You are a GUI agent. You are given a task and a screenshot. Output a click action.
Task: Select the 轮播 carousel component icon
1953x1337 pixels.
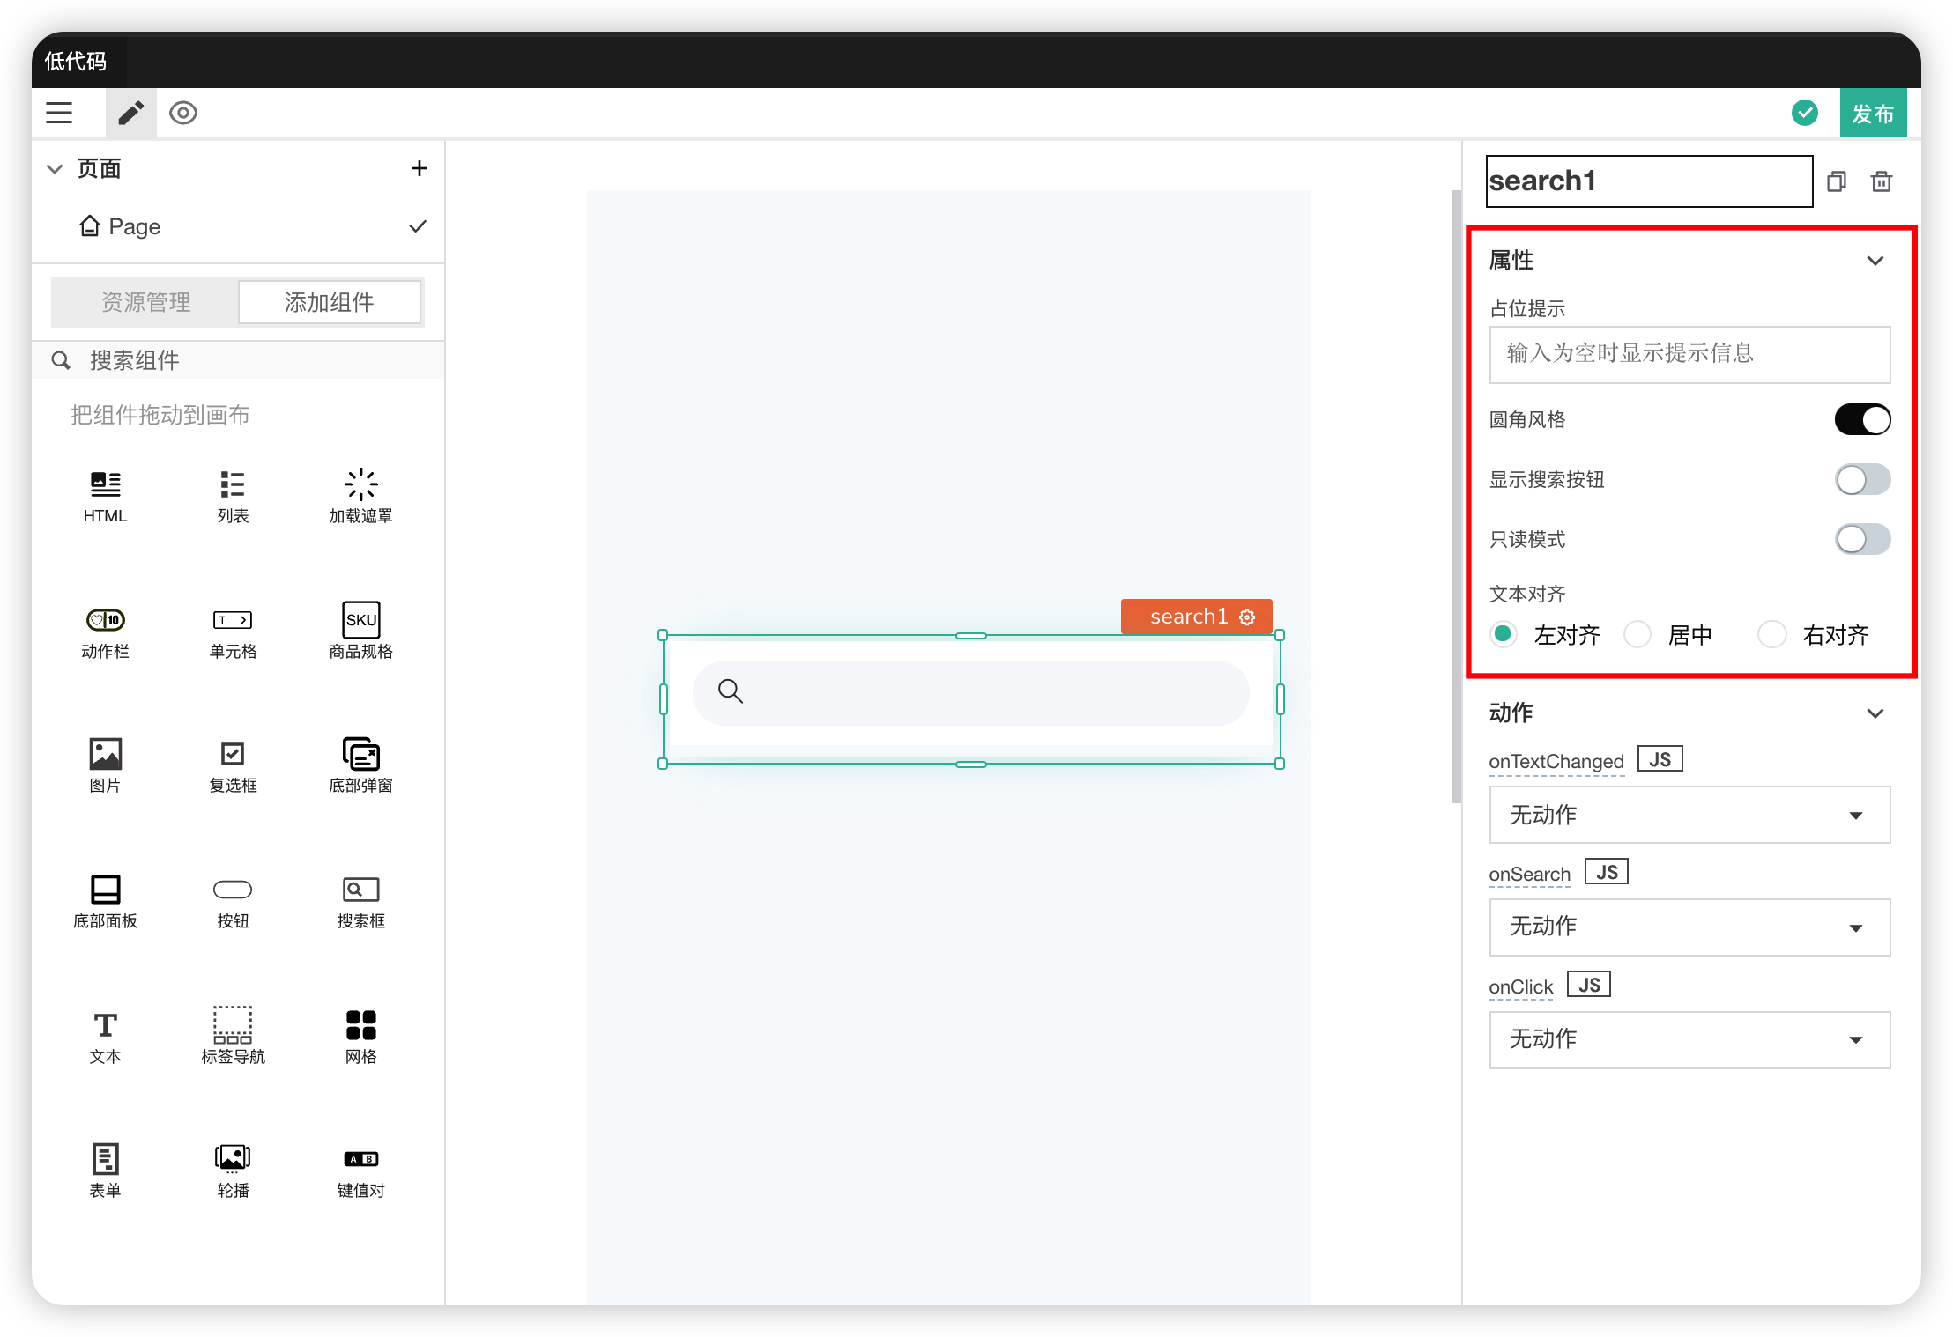[233, 1157]
